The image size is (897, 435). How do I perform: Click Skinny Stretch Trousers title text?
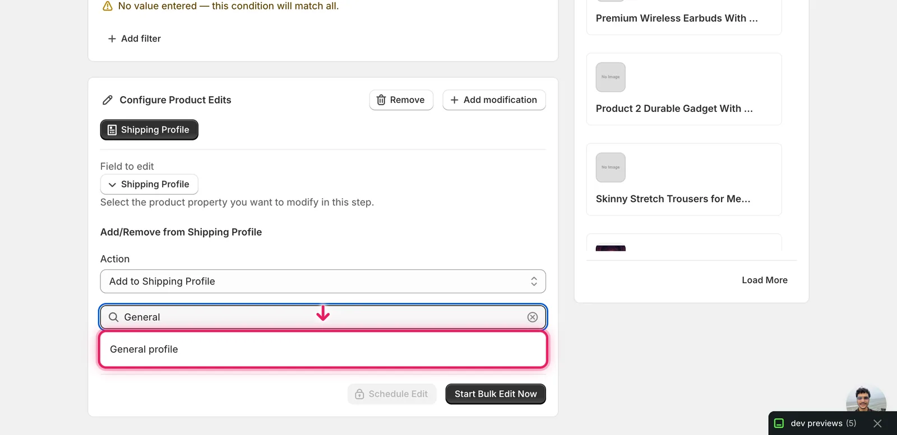coord(673,199)
